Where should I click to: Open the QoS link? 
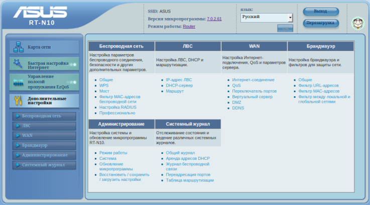pyautogui.click(x=236, y=86)
